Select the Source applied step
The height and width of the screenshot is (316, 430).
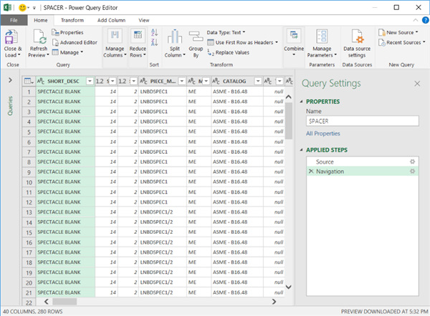click(362, 162)
